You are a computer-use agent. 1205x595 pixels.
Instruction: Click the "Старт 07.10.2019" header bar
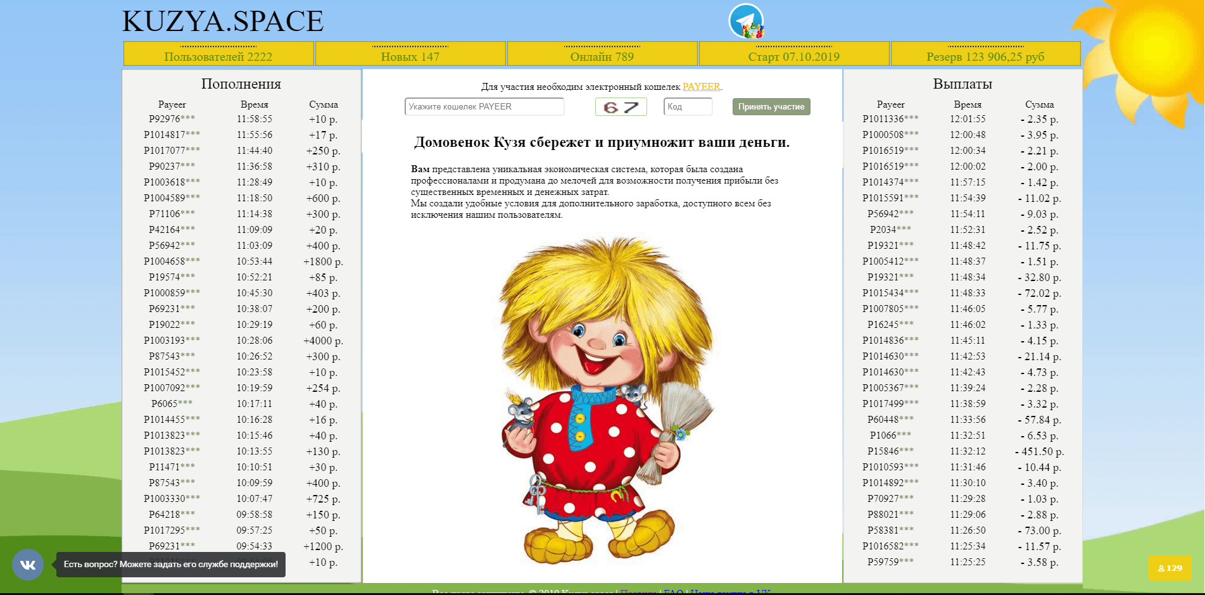[793, 56]
